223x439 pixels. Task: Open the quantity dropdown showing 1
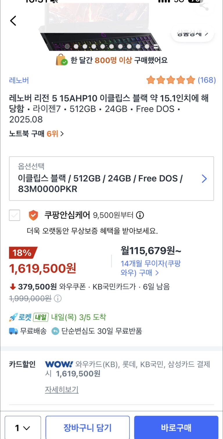23,428
